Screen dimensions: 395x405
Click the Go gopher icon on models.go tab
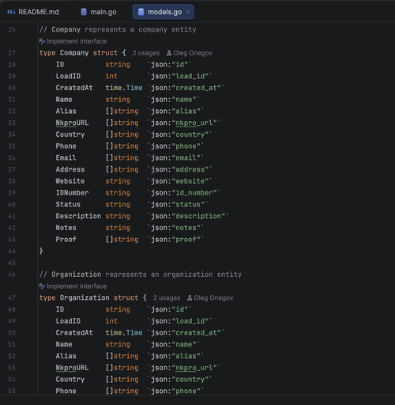[x=141, y=12]
